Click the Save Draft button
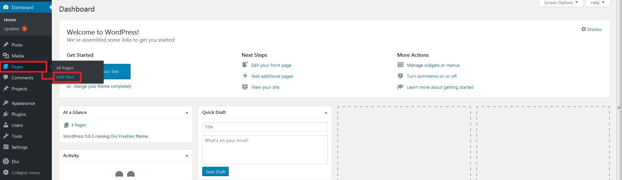The image size is (622, 180). pos(215,171)
